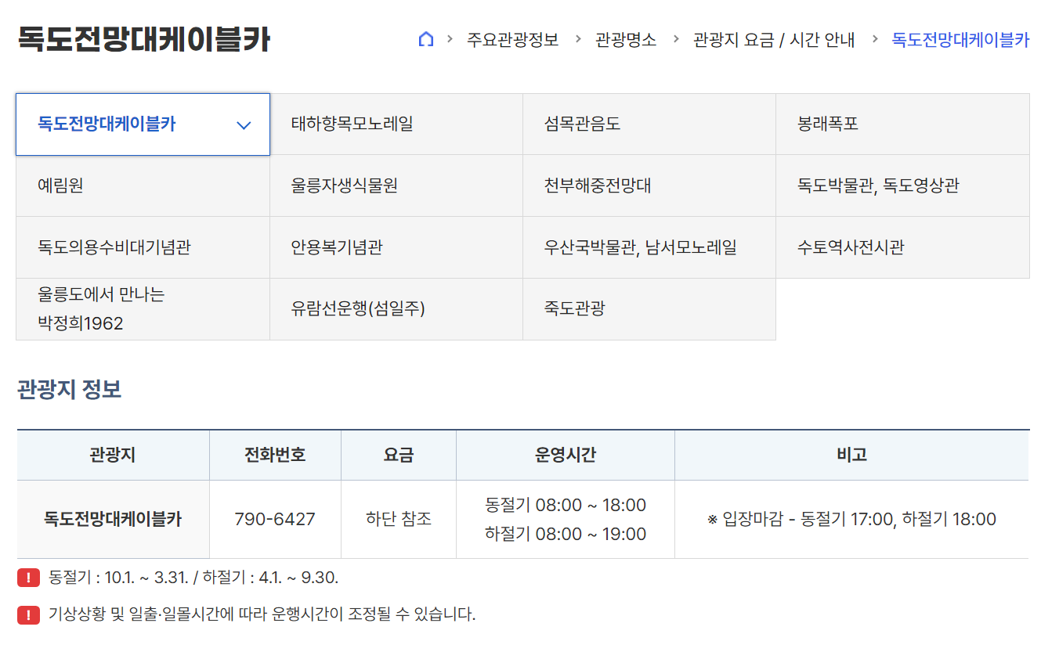Go to the 수토역사전시관 tab
The width and height of the screenshot is (1041, 670).
902,248
